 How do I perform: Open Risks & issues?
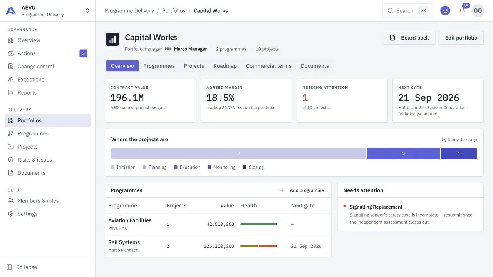(48, 160)
